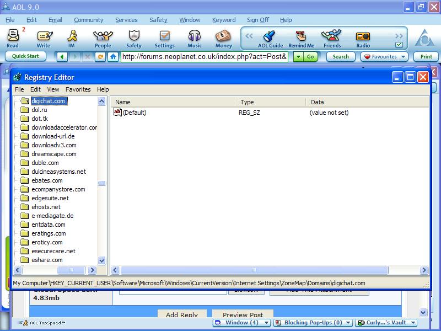This screenshot has height=331, width=441.
Task: Open the address bar URL dropdown arrow
Action: [x=298, y=57]
